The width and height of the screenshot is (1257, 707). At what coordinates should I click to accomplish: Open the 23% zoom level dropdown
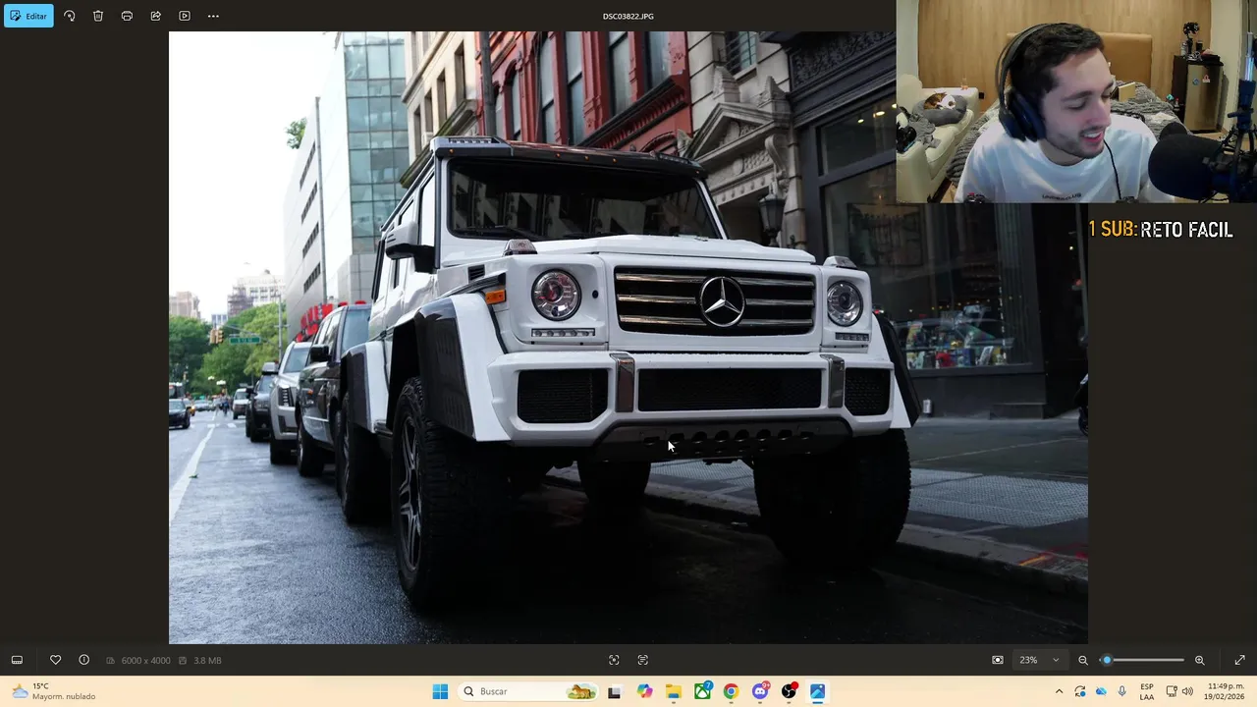(1039, 660)
